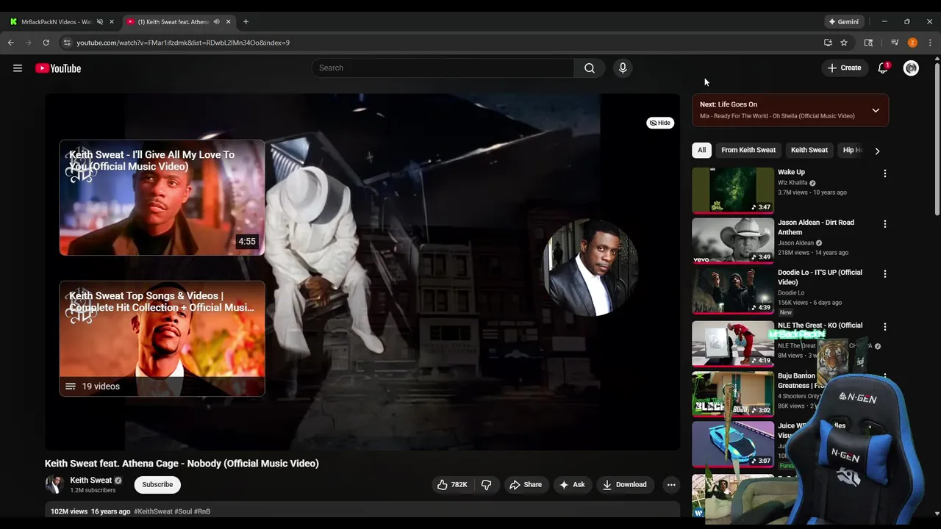Open the YouTube hamburger guide menu

(x=18, y=68)
